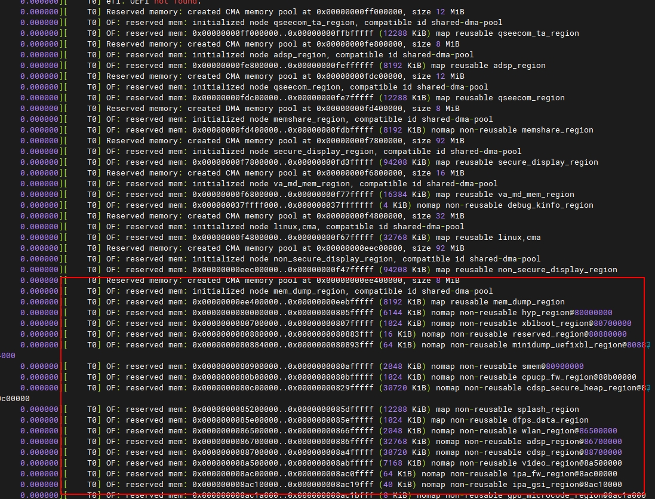The width and height of the screenshot is (655, 499).
Task: Select the ipa_fw_region@8ac00000 text
Action: click(568, 474)
